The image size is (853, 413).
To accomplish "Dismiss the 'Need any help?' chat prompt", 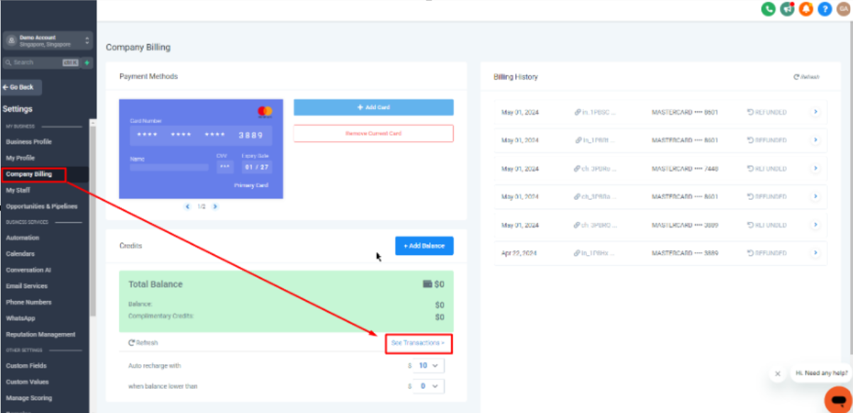I will (x=778, y=373).
